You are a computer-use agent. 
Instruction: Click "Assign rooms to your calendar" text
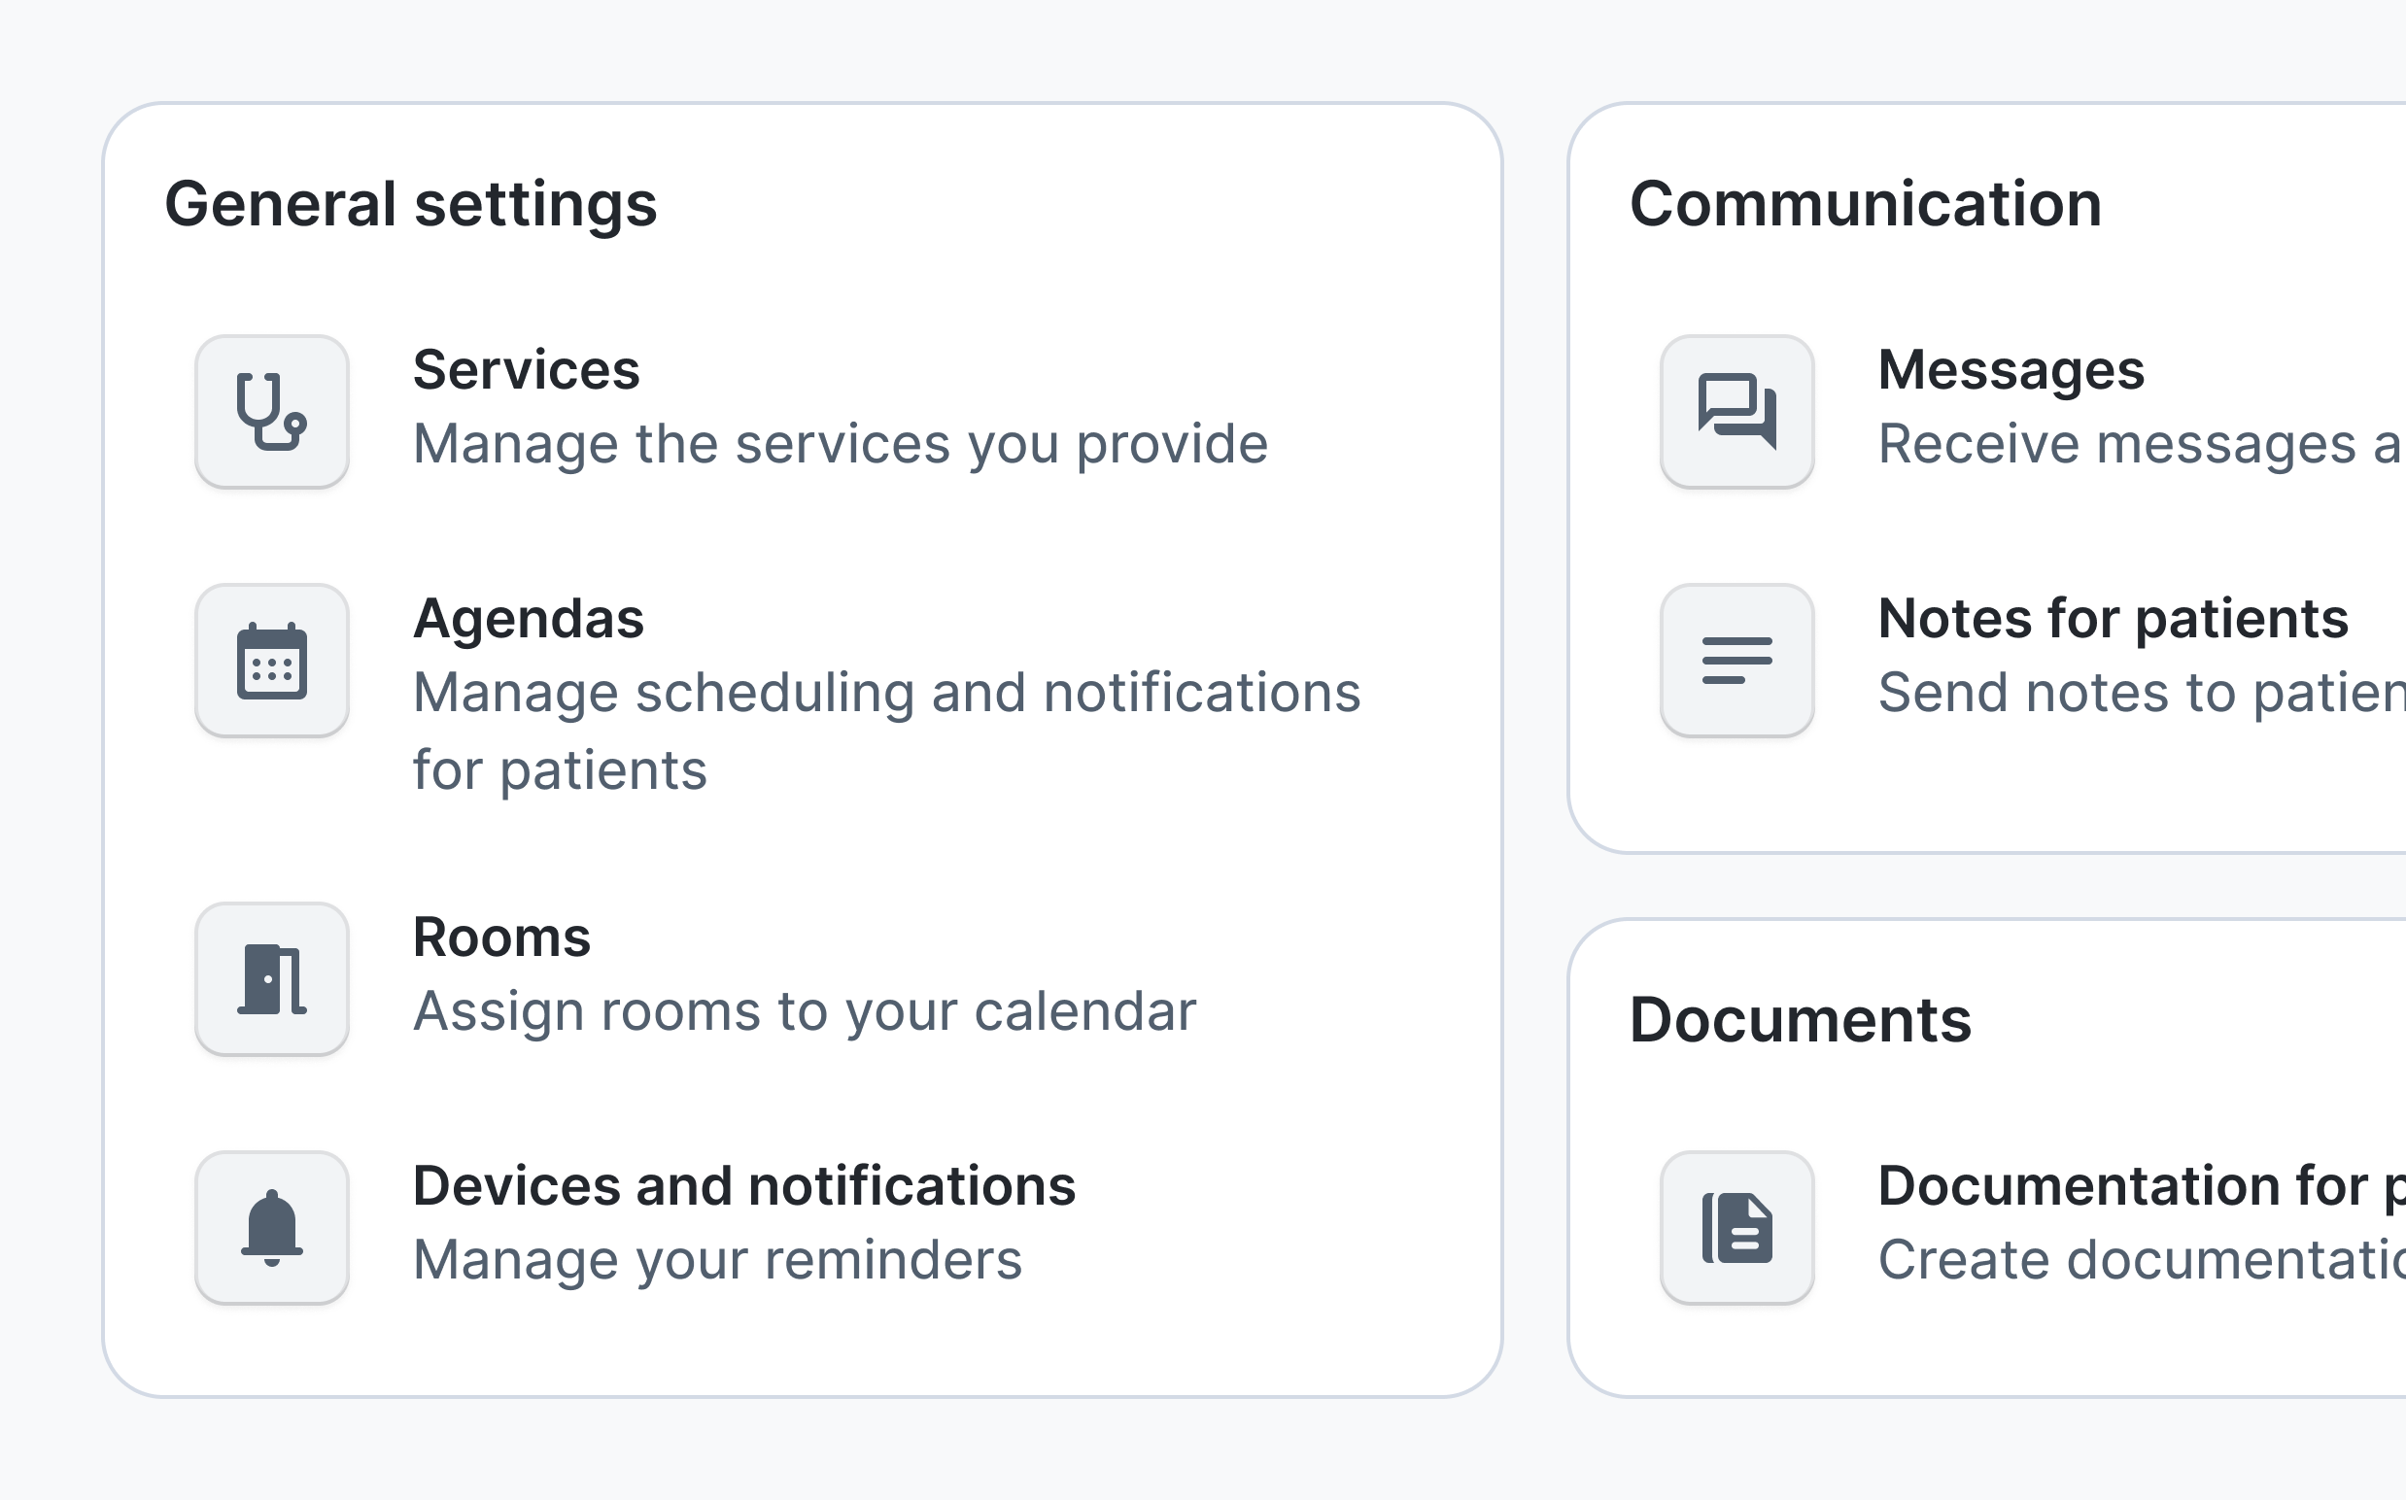(805, 1012)
